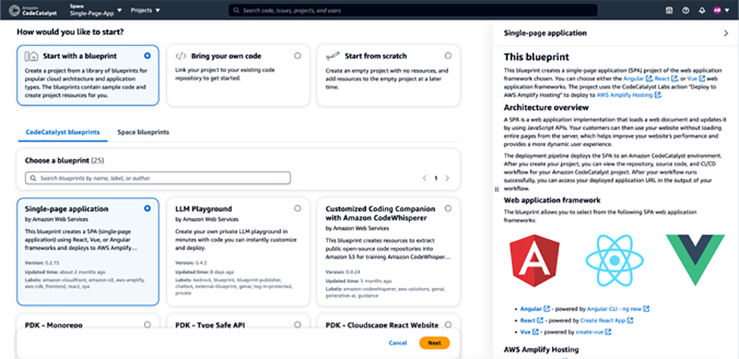Viewport: 739px width, 359px height.
Task: Select the Start from scratch radio button
Action: [448, 55]
